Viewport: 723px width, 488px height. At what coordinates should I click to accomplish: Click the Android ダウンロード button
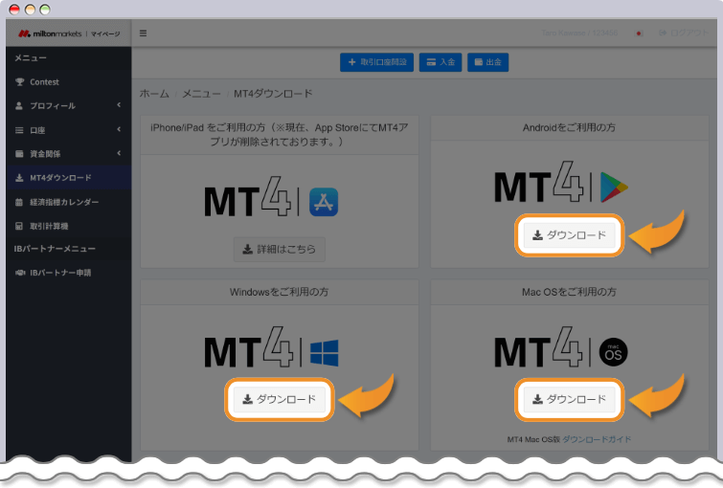click(570, 235)
